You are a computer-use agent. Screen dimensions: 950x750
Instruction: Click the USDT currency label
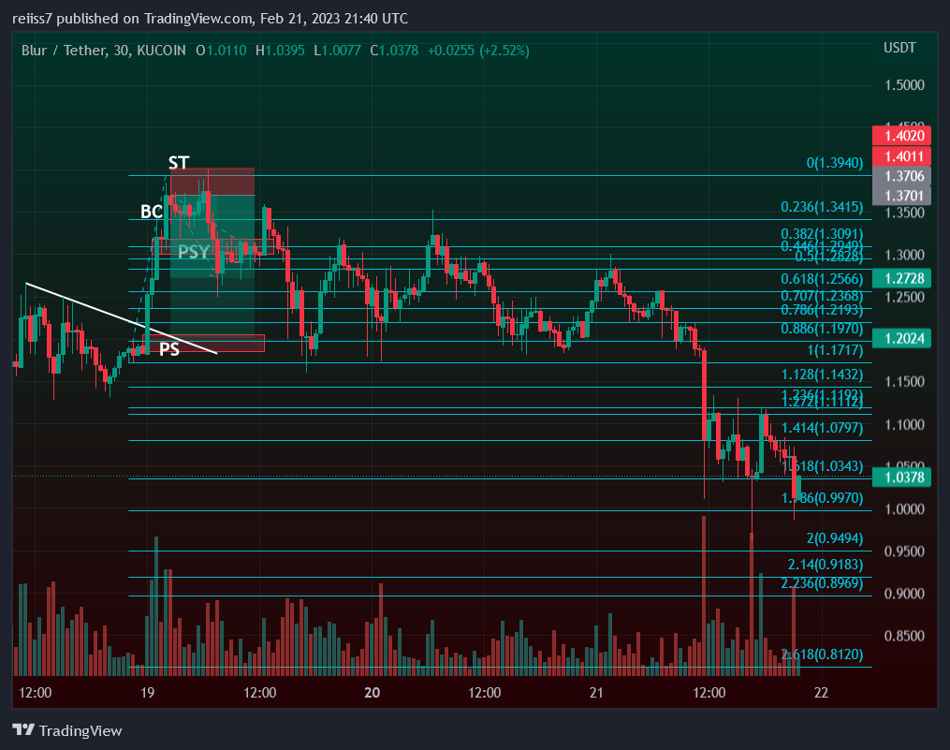coord(899,48)
